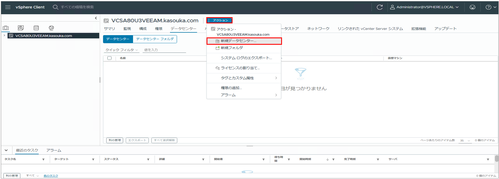Open the アクション menu button
499x179 pixels.
click(x=219, y=20)
